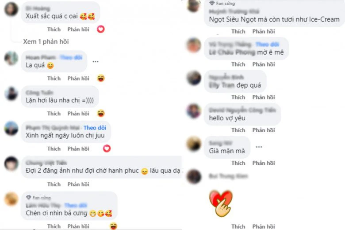The image size is (345, 230).
Task: Like the 'Xuất sắc quá c oai' comment
Action: point(54,30)
